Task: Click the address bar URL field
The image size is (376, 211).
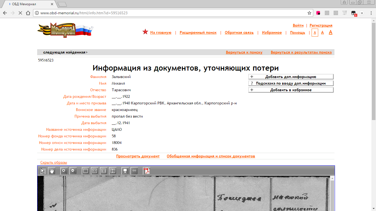Action: coord(173,13)
